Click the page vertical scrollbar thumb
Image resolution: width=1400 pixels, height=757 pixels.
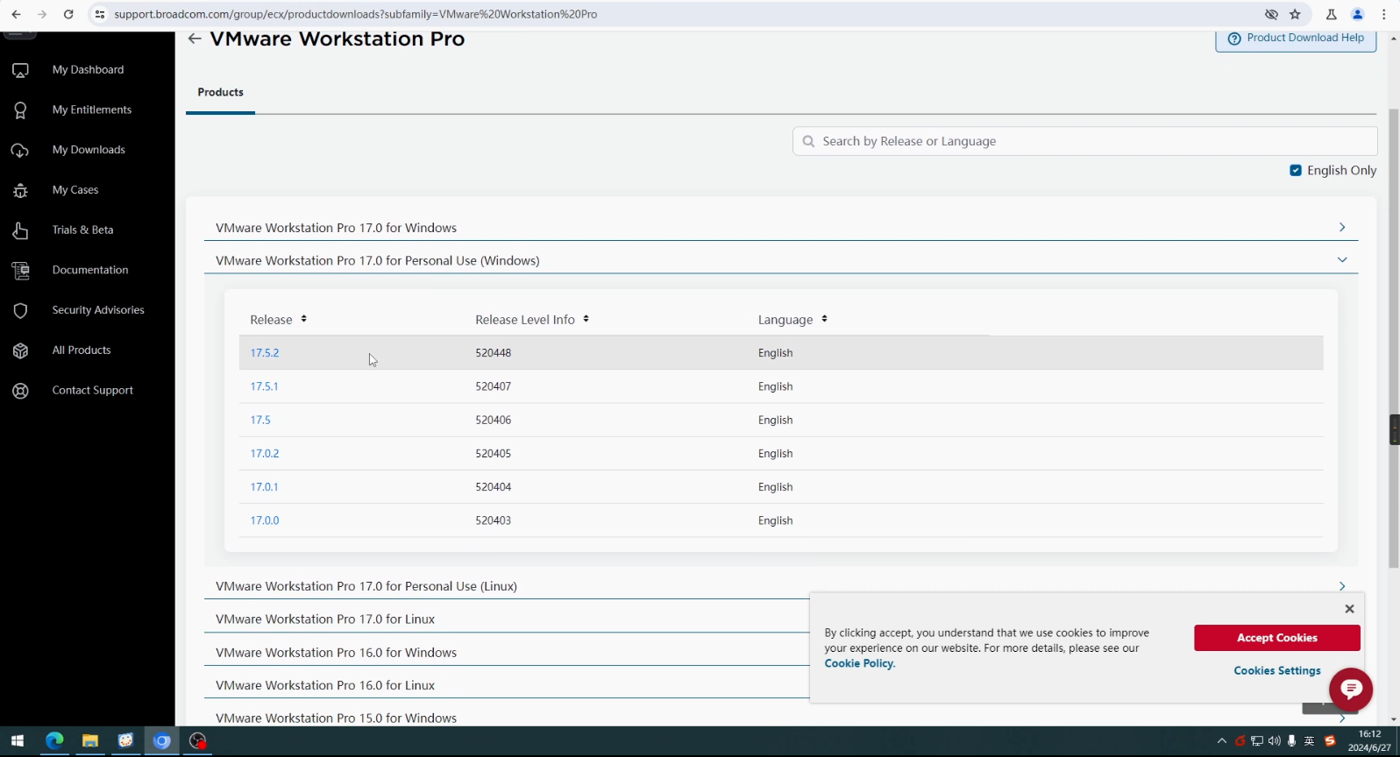pos(1394,337)
